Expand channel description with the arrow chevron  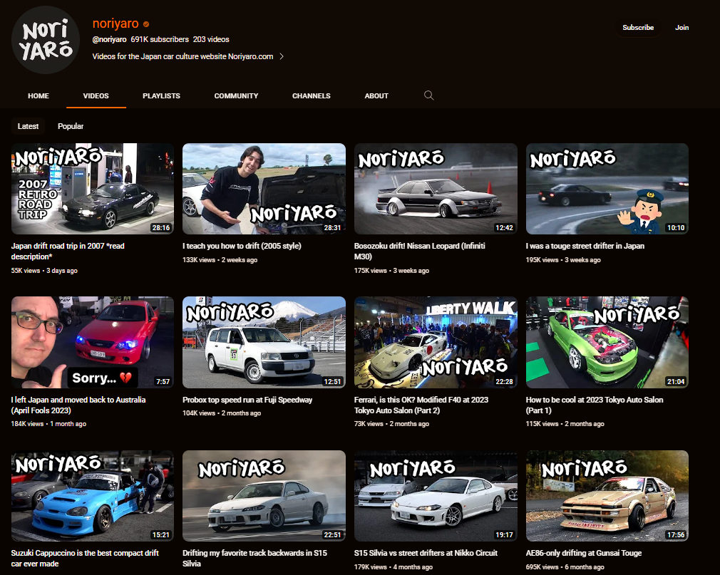tap(282, 56)
